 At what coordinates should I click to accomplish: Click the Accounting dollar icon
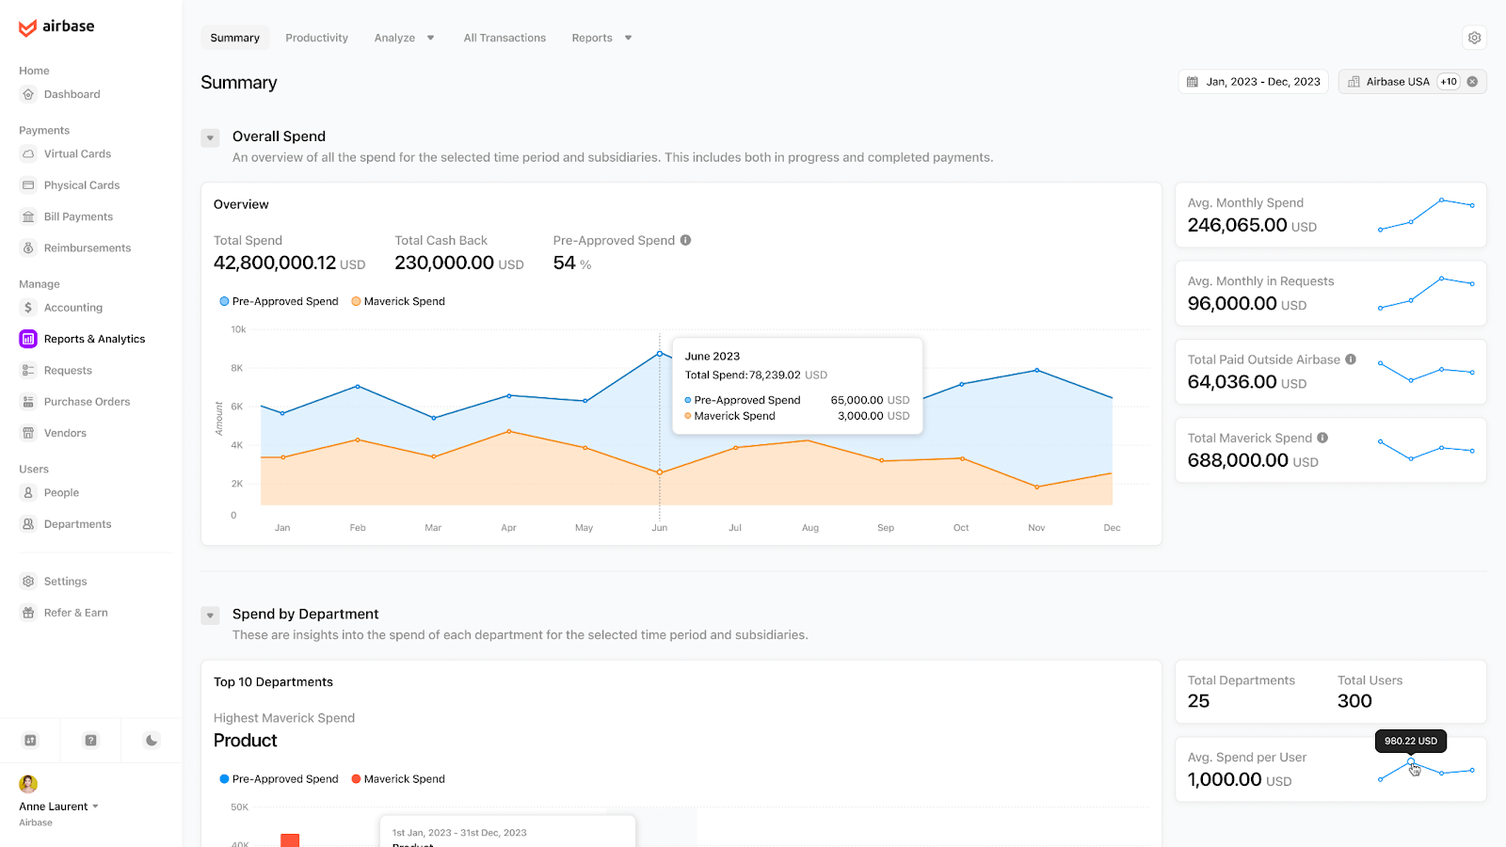(x=28, y=308)
